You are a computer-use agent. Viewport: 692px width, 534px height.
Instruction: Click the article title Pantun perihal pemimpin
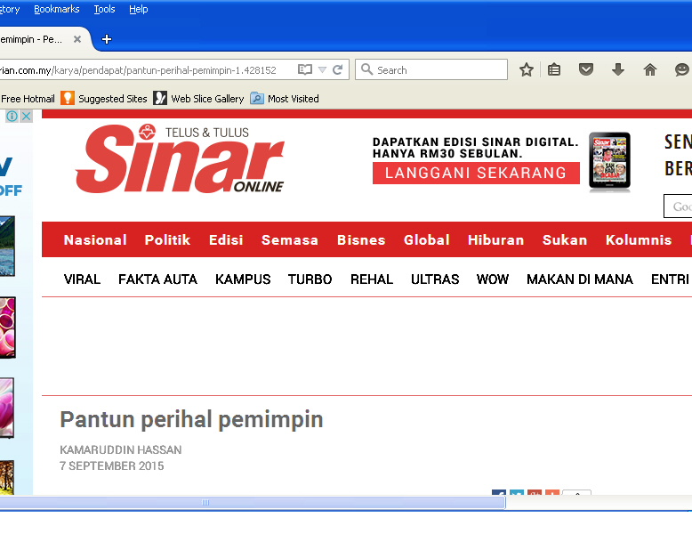191,419
